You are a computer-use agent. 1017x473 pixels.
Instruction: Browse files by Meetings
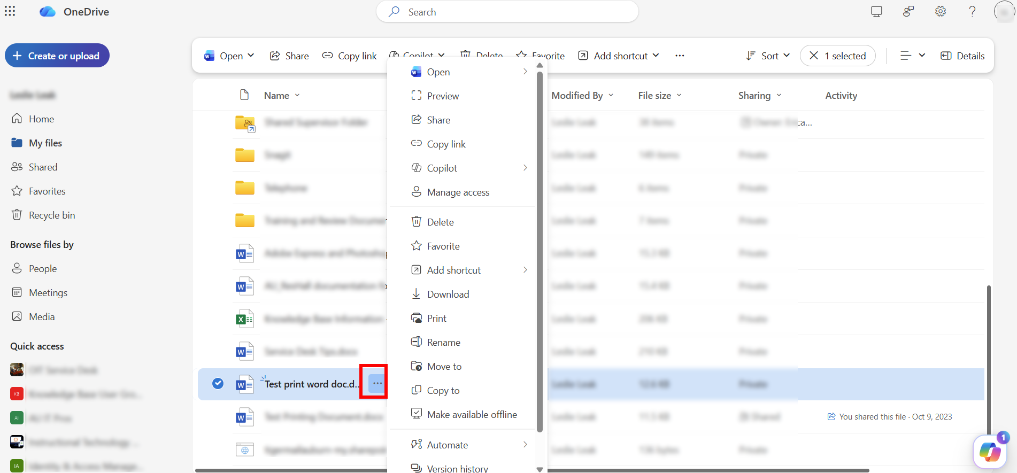coord(40,292)
